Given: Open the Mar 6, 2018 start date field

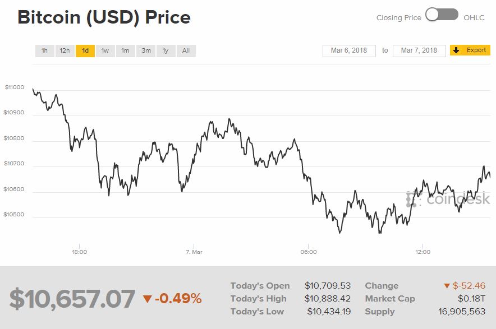Looking at the screenshot, I should 349,50.
